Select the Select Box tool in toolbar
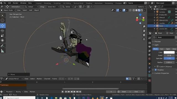Screen dimensions: 177x99 pyautogui.click(x=2, y=15)
